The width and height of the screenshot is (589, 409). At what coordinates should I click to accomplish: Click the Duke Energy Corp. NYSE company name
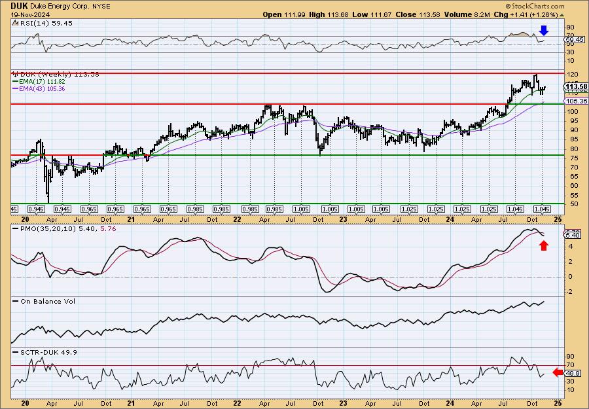[69, 7]
